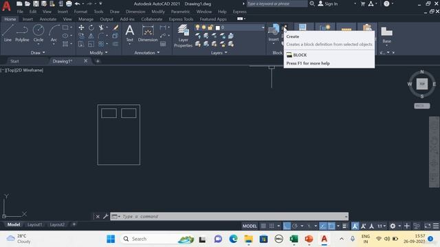The height and width of the screenshot is (247, 440).
Task: Open the Arc options dropdown arrow
Action: [x=54, y=44]
